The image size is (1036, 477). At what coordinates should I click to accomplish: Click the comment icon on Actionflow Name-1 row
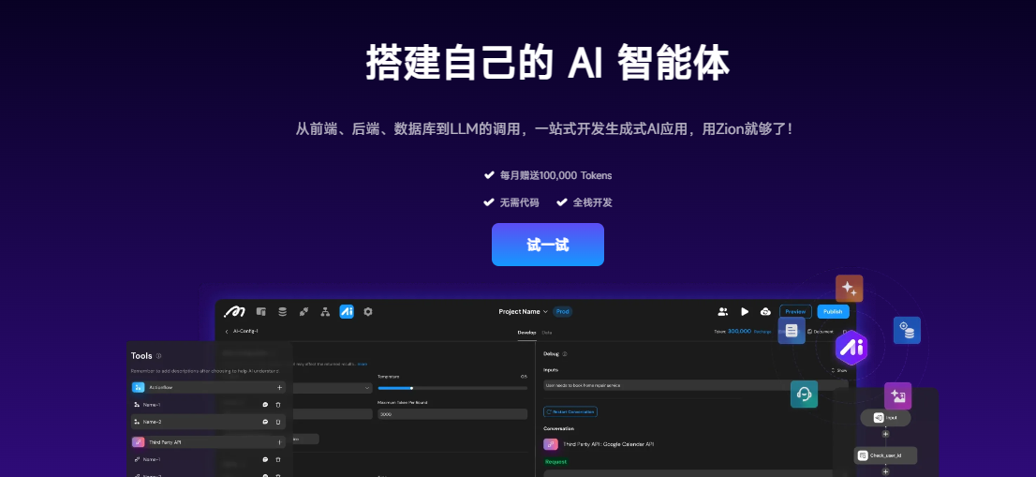(x=266, y=404)
